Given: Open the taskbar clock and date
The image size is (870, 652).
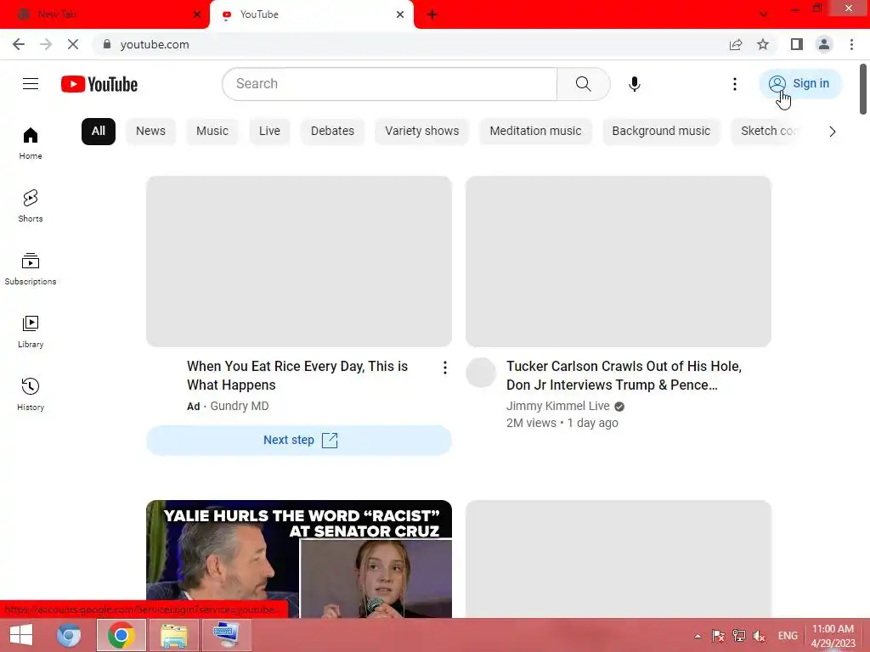Looking at the screenshot, I should point(833,636).
